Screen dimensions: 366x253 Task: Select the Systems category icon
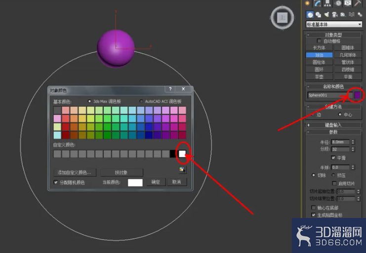360,15
